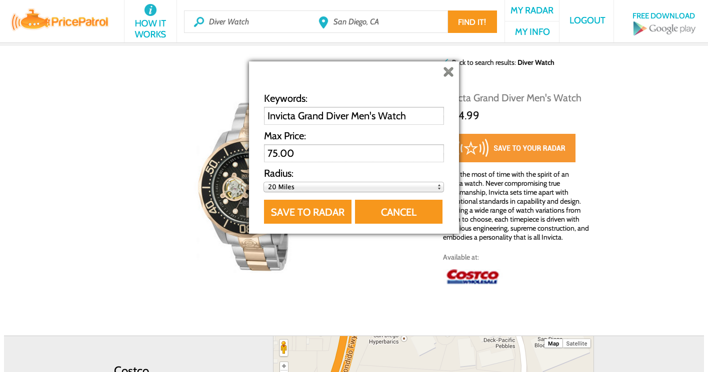Switch the map to Satellite view

click(576, 344)
